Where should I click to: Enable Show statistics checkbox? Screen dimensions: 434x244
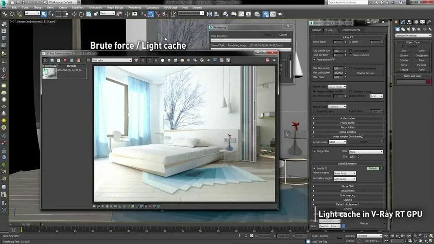(350, 55)
